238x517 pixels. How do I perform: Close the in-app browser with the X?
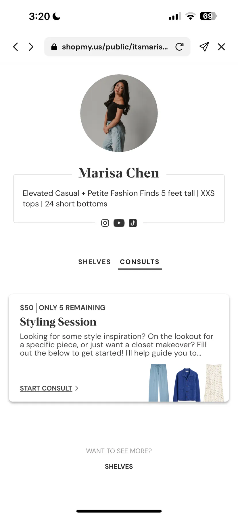221,47
